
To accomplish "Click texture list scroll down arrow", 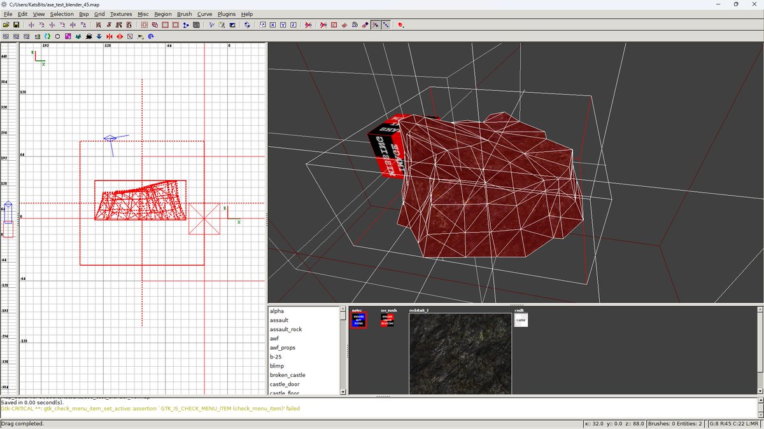I will pyautogui.click(x=344, y=392).
